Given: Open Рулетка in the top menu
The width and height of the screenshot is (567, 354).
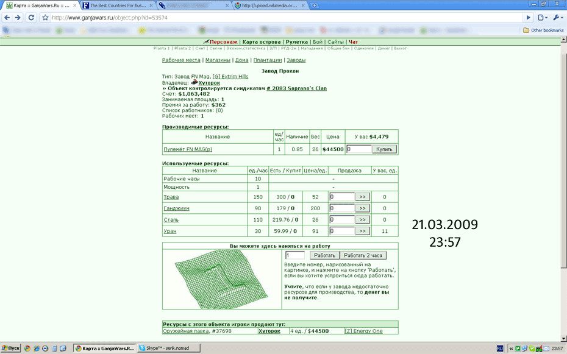Looking at the screenshot, I should pos(296,42).
